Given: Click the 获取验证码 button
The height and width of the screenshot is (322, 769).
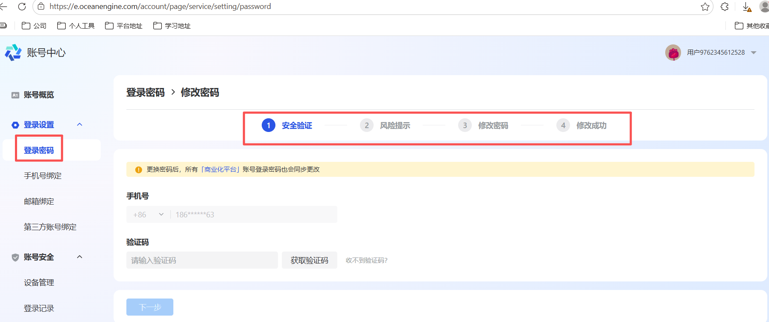Looking at the screenshot, I should 310,260.
